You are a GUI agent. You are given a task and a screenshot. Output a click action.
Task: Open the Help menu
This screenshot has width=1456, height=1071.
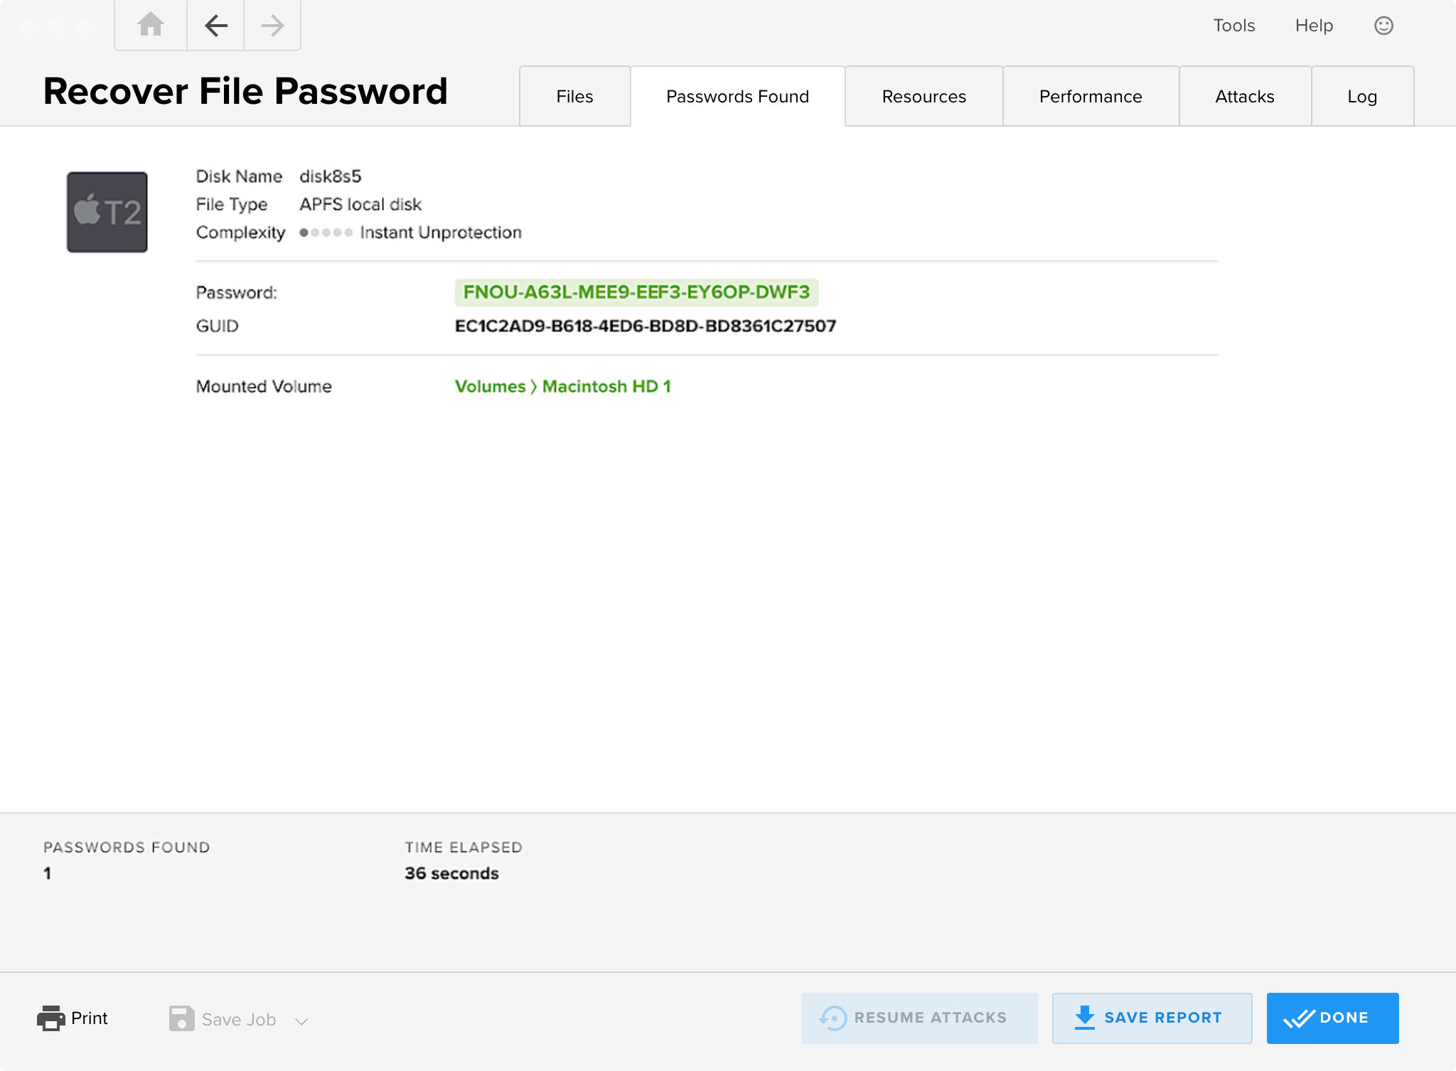(1315, 25)
